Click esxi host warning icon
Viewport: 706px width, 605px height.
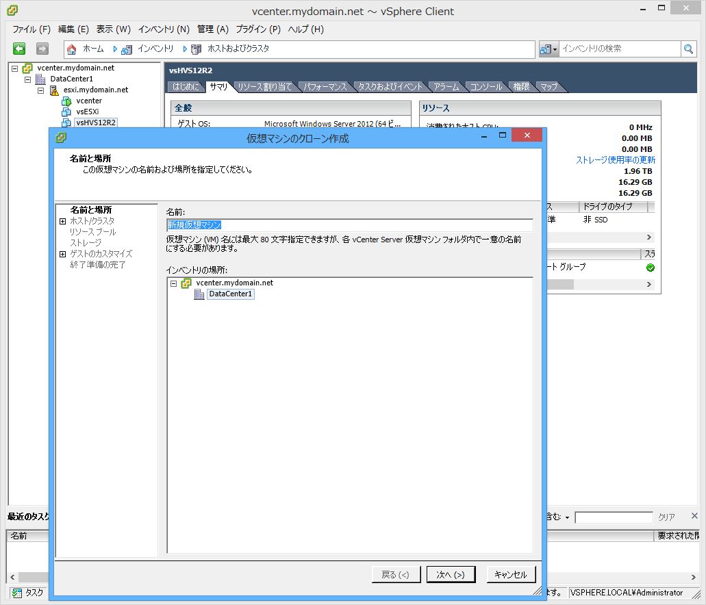pyautogui.click(x=54, y=90)
